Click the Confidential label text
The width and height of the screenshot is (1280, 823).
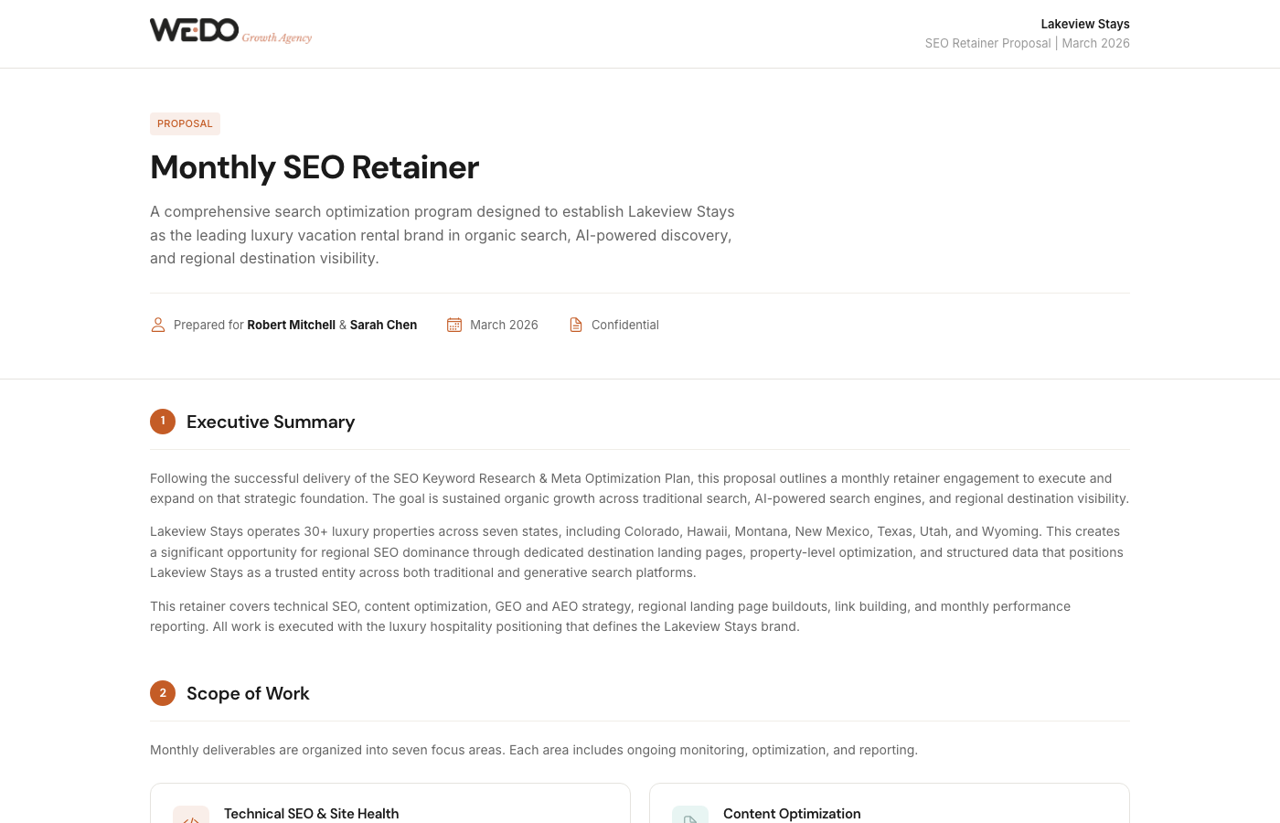coord(624,325)
